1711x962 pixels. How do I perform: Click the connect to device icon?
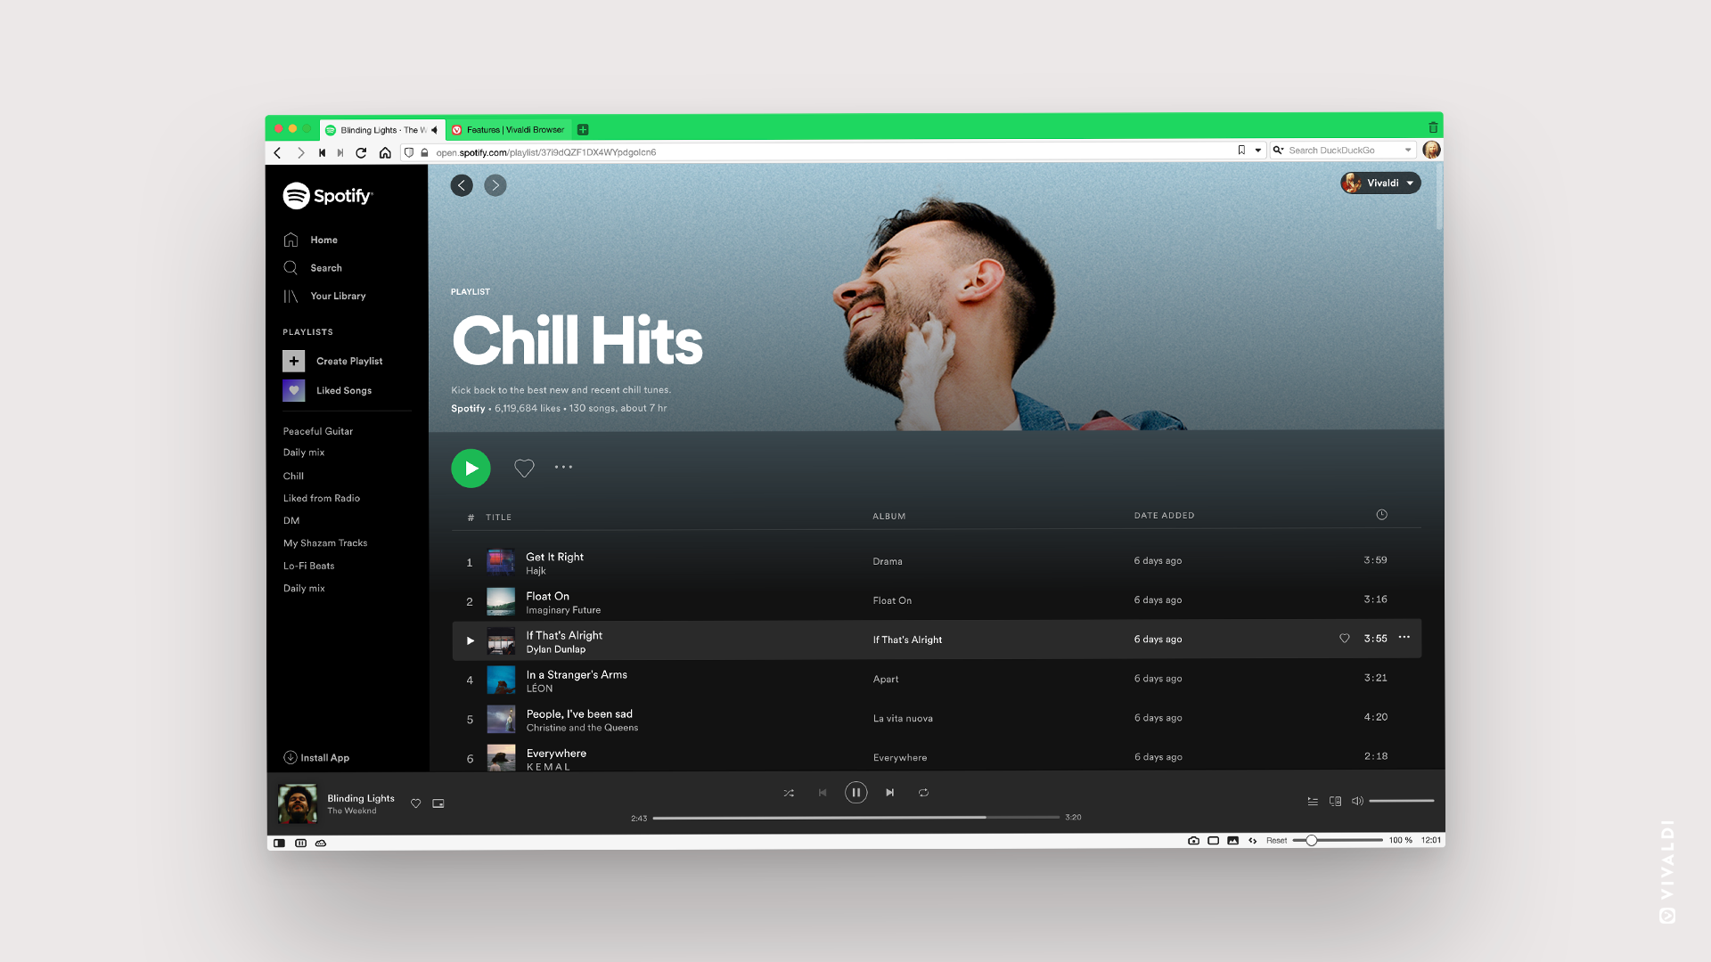1335,803
